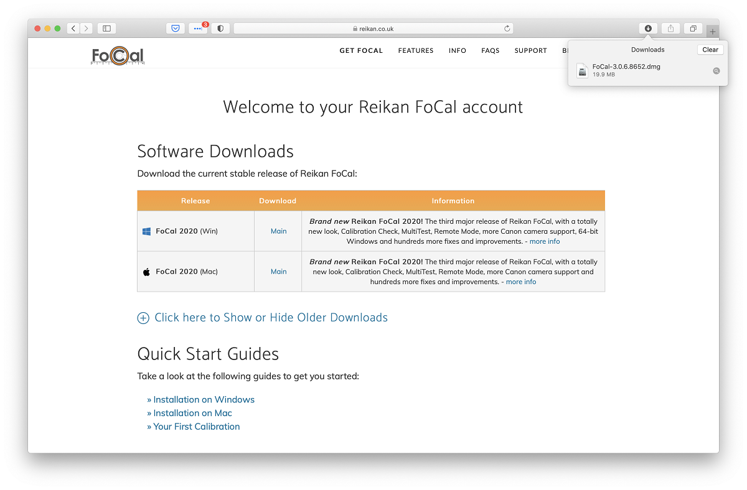Click the plus circle icon beside Older Downloads

[143, 318]
